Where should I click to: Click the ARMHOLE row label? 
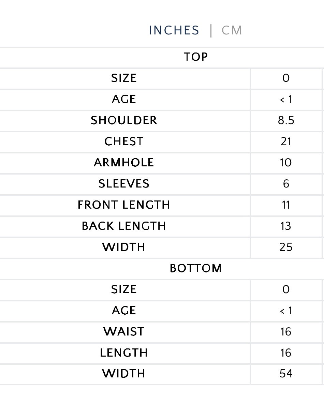click(124, 163)
